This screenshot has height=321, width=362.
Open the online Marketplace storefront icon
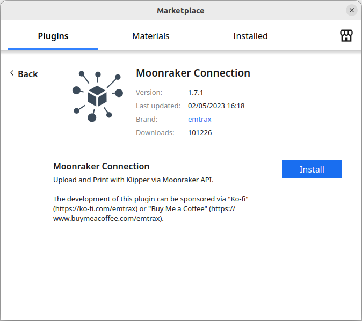346,36
